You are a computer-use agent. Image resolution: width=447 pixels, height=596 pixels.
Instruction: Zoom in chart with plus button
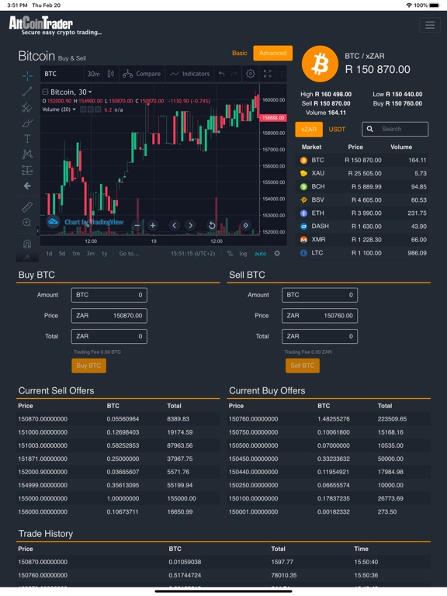pyautogui.click(x=153, y=225)
